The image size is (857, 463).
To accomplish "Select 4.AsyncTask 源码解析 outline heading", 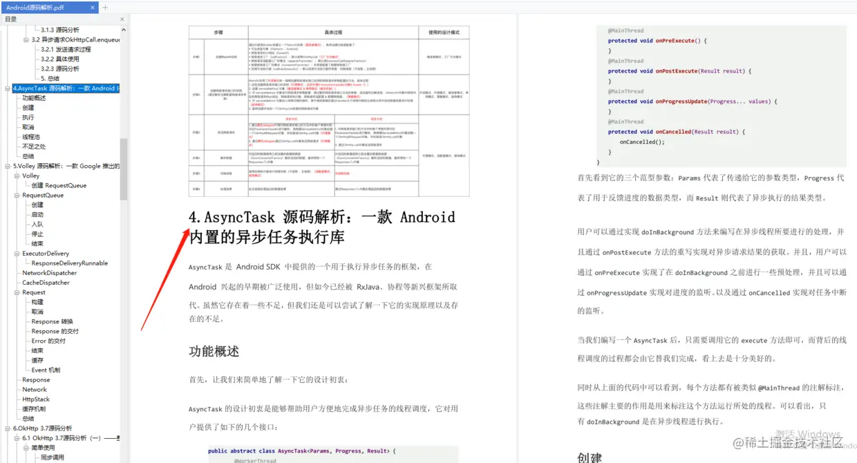I will 66,88.
